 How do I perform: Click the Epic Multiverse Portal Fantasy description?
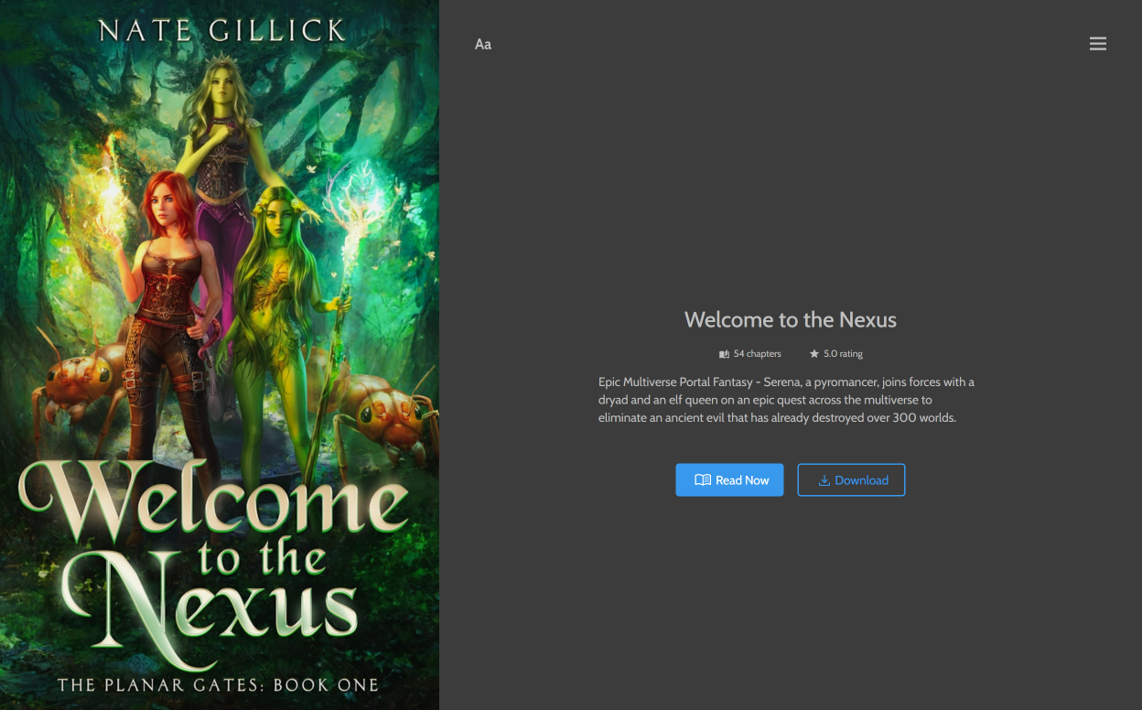point(787,400)
